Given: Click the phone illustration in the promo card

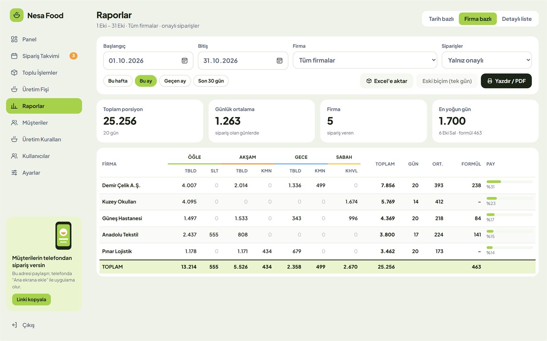Looking at the screenshot, I should pyautogui.click(x=64, y=236).
